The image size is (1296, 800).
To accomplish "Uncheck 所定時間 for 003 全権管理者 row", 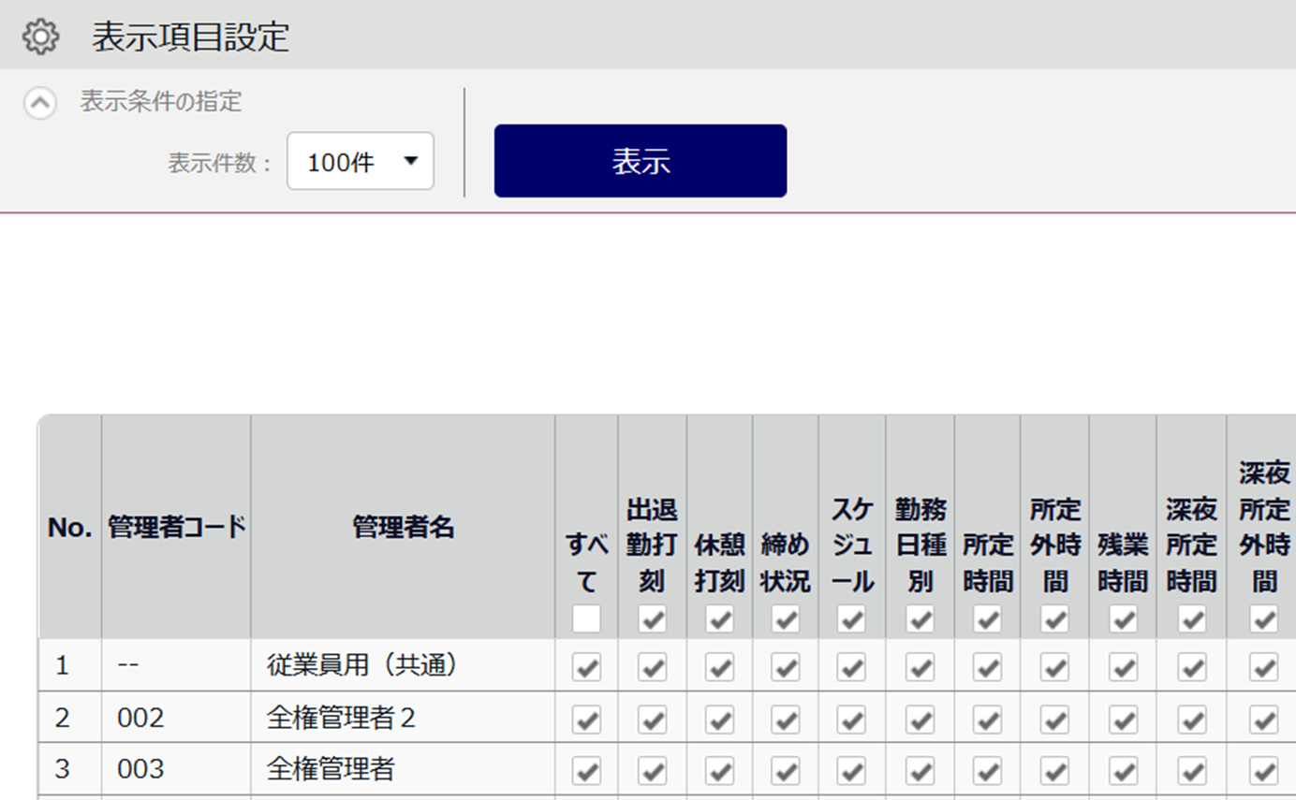I will [x=987, y=770].
